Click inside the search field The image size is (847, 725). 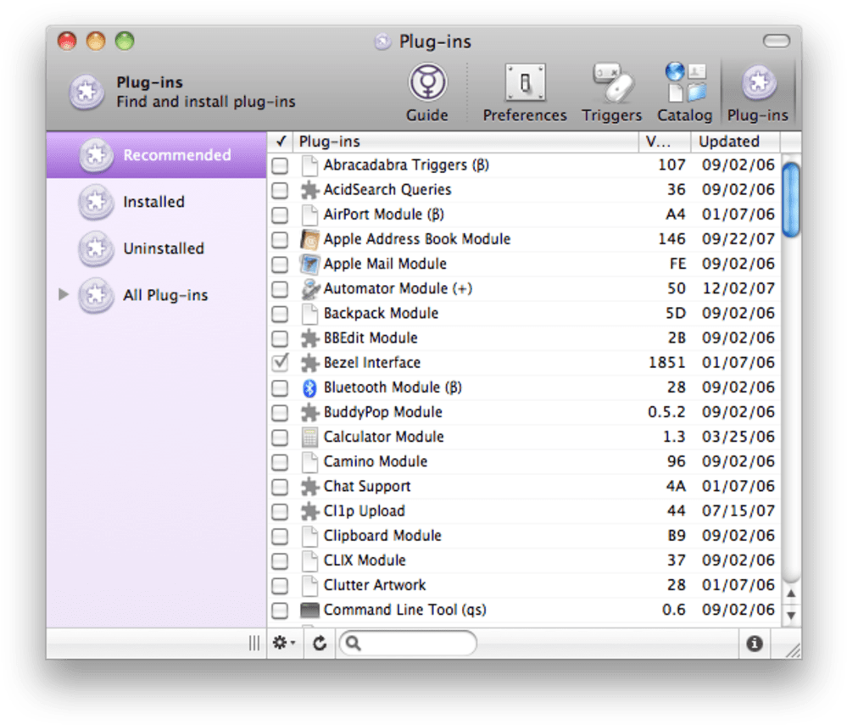(x=415, y=643)
